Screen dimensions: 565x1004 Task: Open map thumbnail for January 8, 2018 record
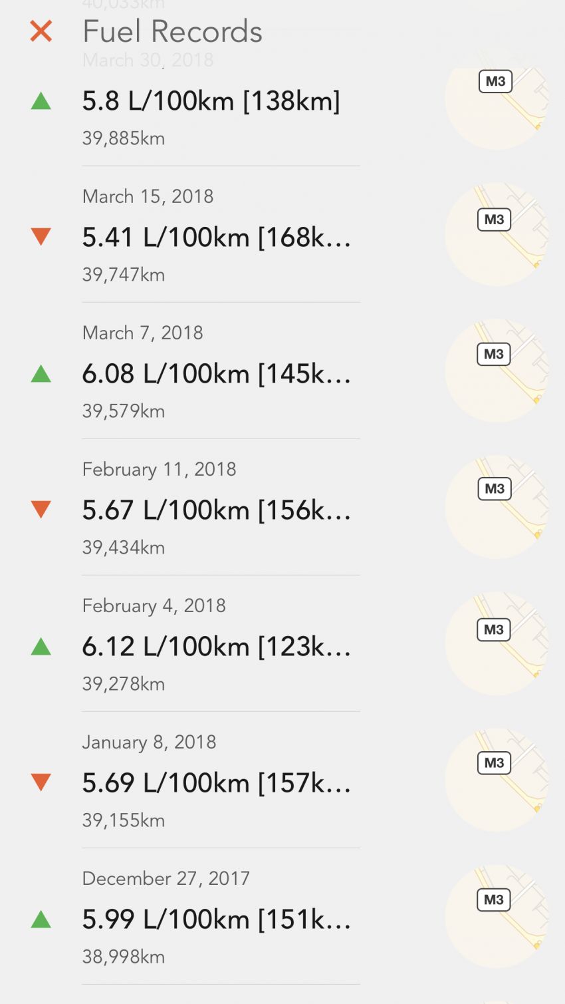(x=497, y=780)
